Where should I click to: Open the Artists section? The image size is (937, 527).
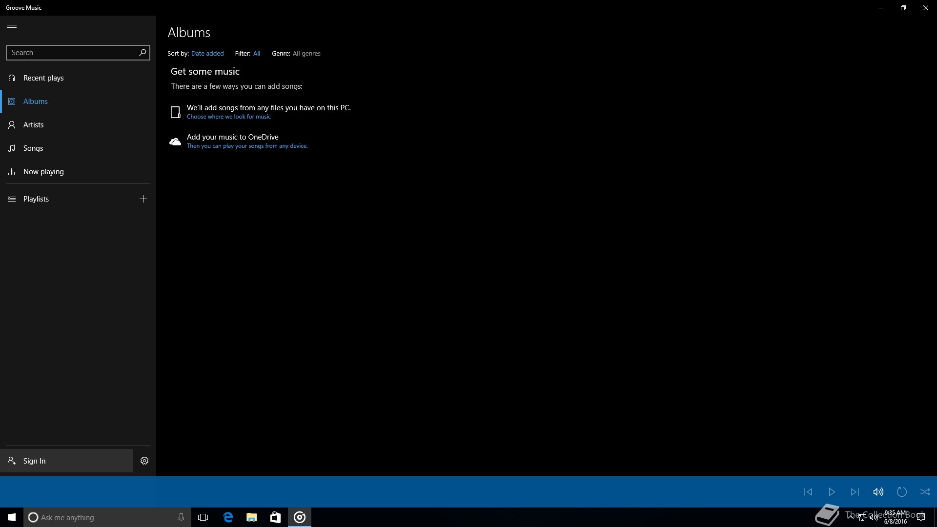33,125
